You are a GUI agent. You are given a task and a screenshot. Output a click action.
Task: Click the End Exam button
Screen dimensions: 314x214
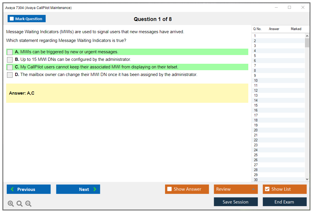coord(284,202)
